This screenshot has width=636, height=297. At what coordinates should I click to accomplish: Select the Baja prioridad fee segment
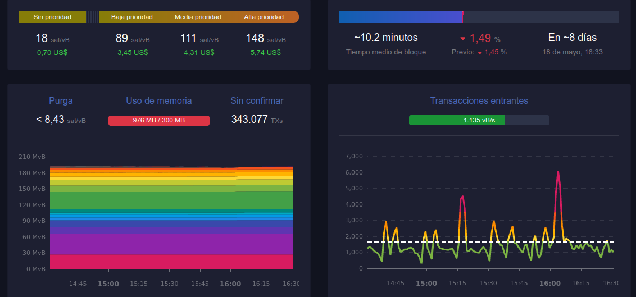coord(132,17)
